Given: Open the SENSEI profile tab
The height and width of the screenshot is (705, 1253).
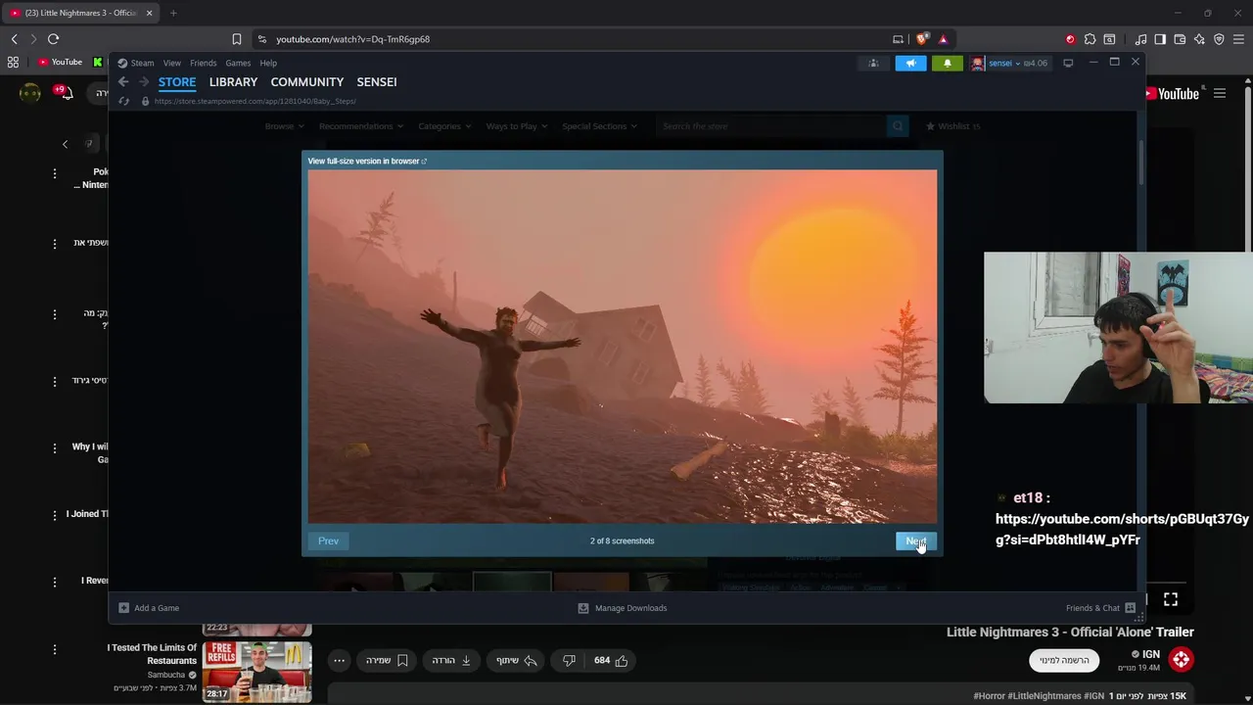Looking at the screenshot, I should (x=377, y=82).
